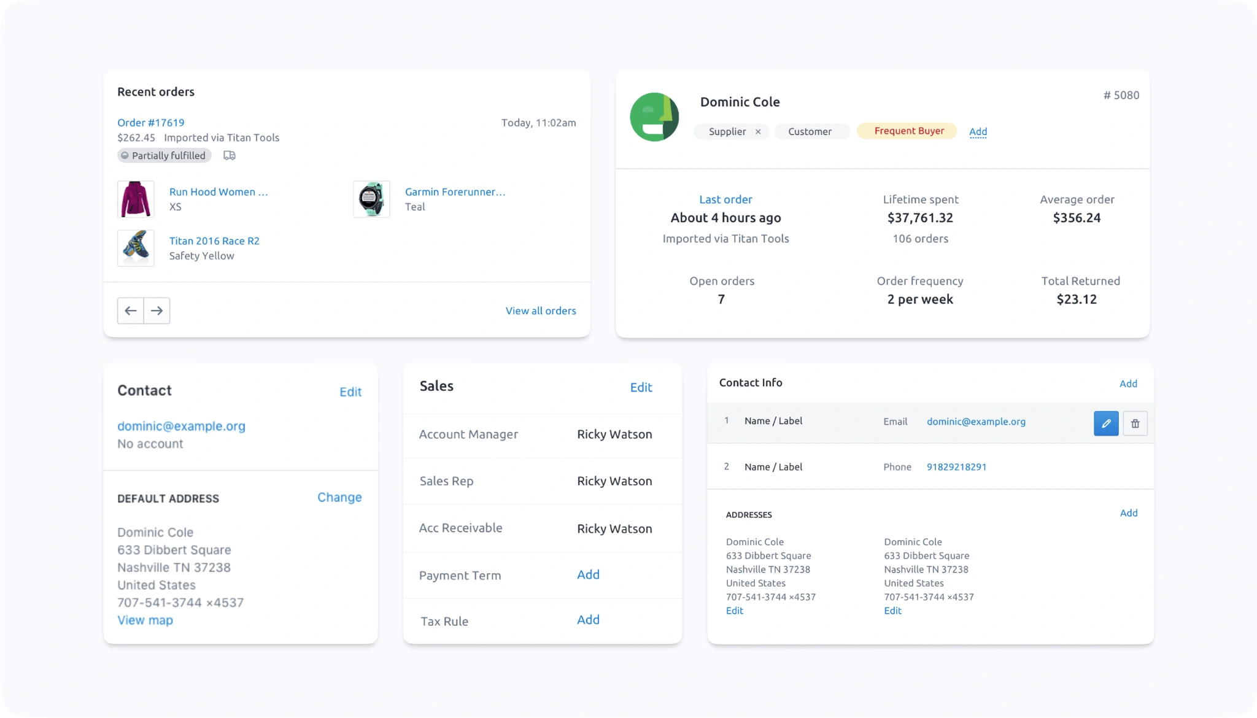The width and height of the screenshot is (1257, 718).
Task: Click View all orders link
Action: coord(540,311)
